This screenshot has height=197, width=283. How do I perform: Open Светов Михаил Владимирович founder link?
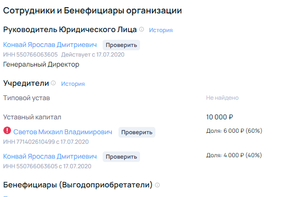pos(63,132)
